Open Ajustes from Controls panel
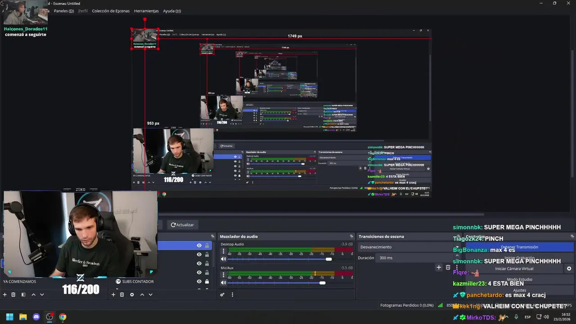Screen dimensions: 576x324 tap(519, 290)
